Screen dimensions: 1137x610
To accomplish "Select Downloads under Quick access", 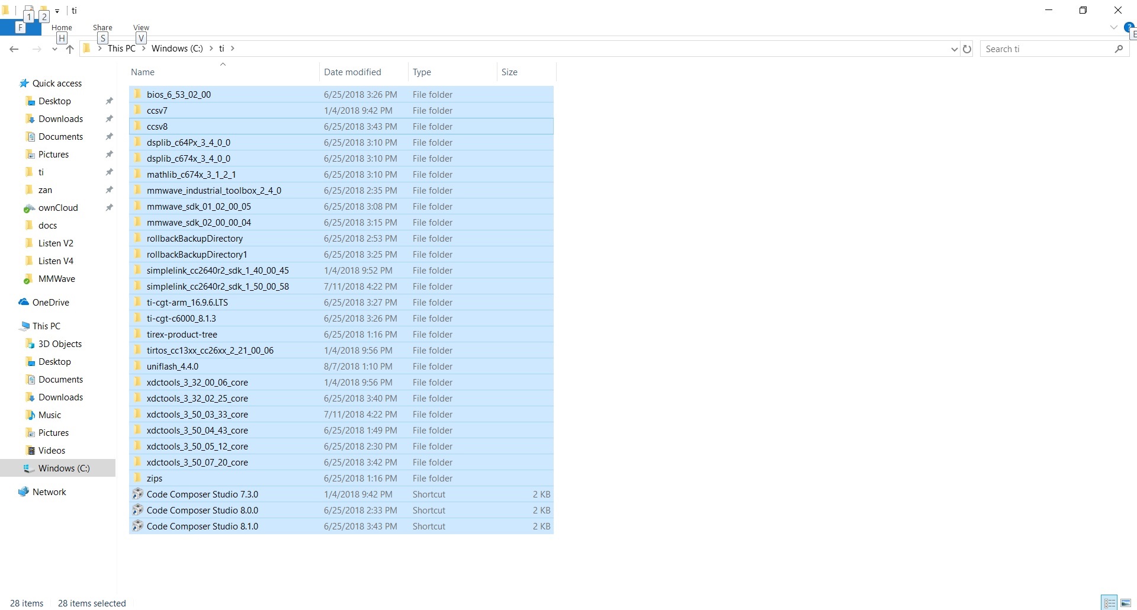I will click(60, 119).
